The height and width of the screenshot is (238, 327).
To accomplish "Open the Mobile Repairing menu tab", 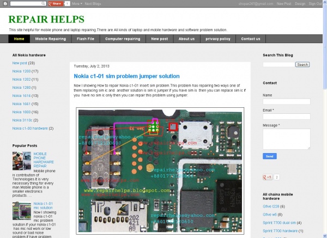I will (51, 39).
